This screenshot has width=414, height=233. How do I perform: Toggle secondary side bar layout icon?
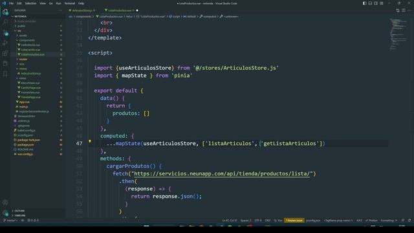(376, 3)
